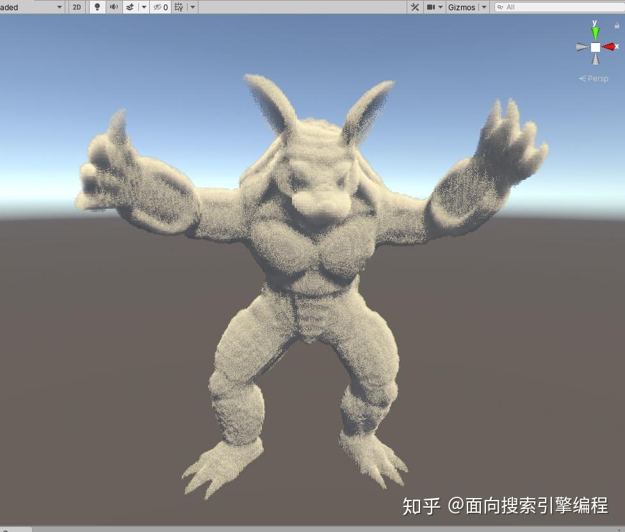
Task: Mute scene audio with the speaker icon
Action: coord(114,7)
